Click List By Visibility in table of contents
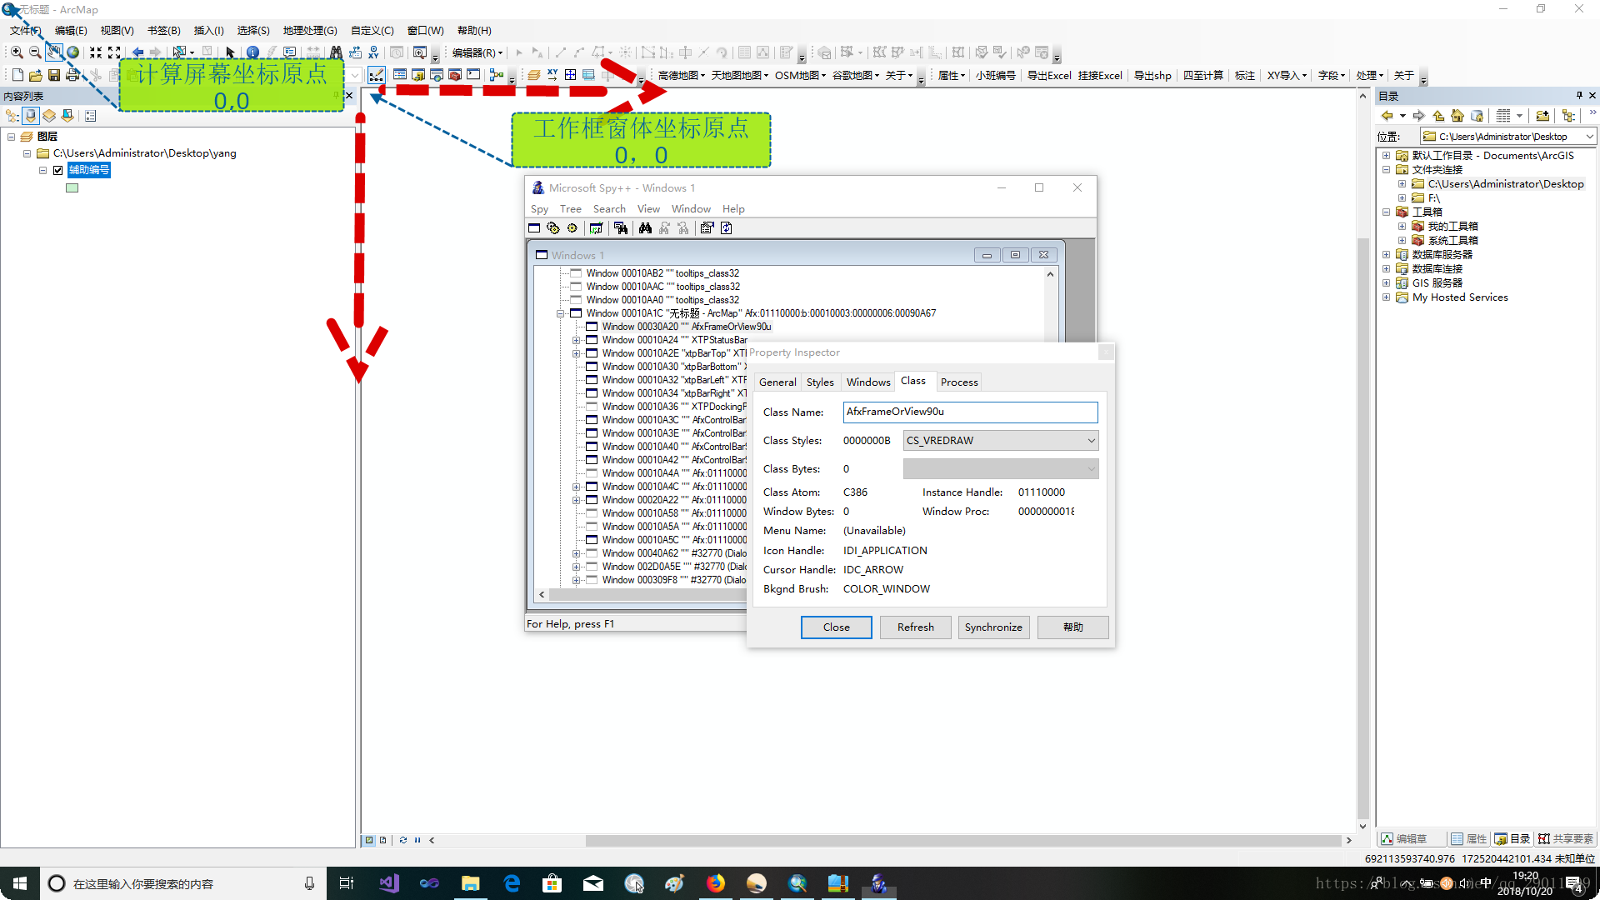 pyautogui.click(x=49, y=116)
